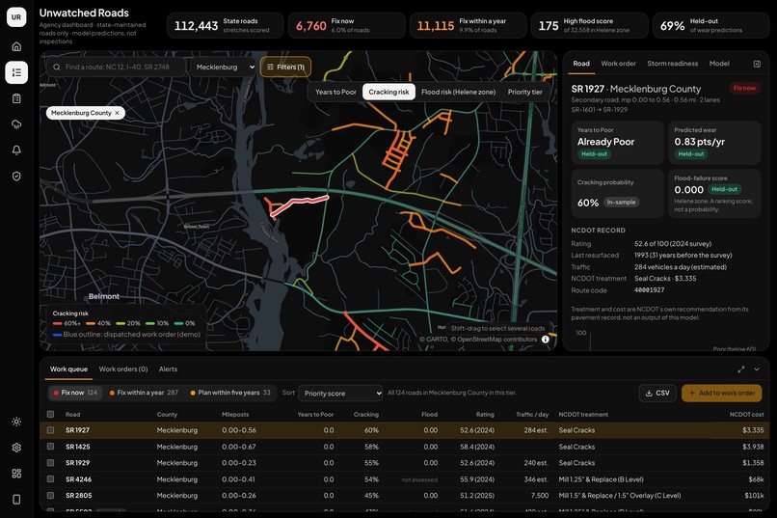Open the Road tab in detail panel

(581, 64)
